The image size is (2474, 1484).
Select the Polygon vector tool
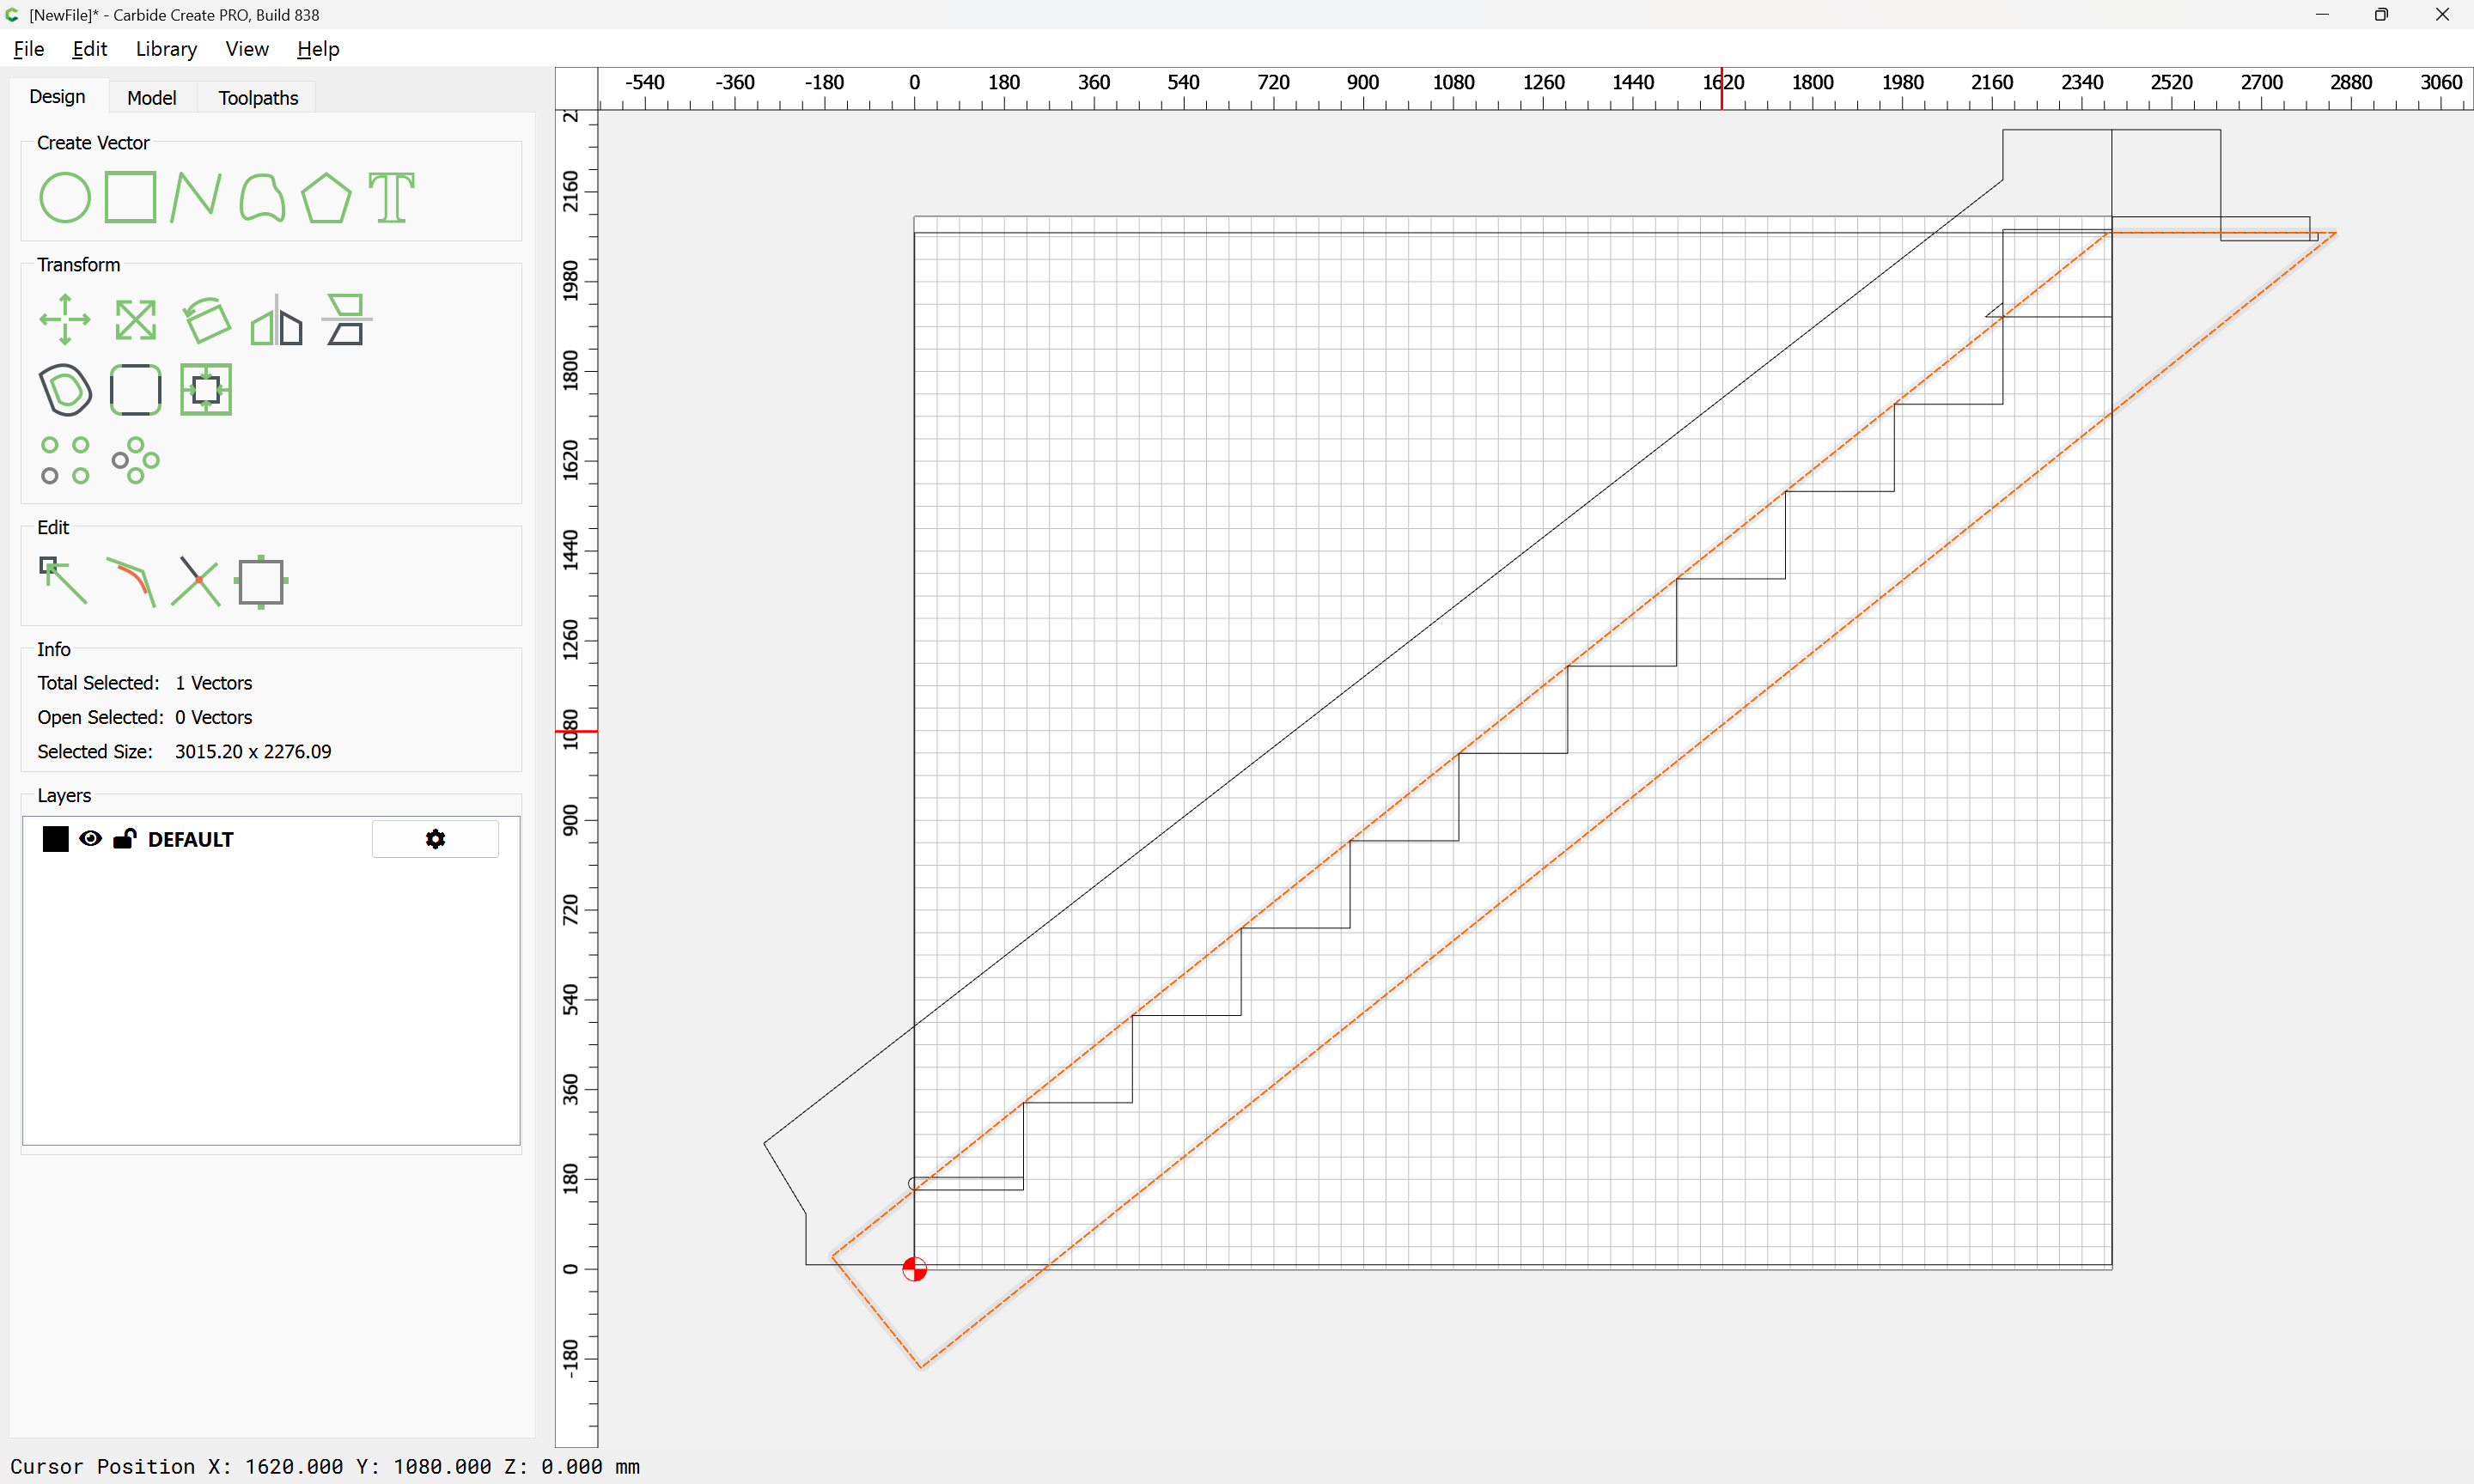point(326,197)
